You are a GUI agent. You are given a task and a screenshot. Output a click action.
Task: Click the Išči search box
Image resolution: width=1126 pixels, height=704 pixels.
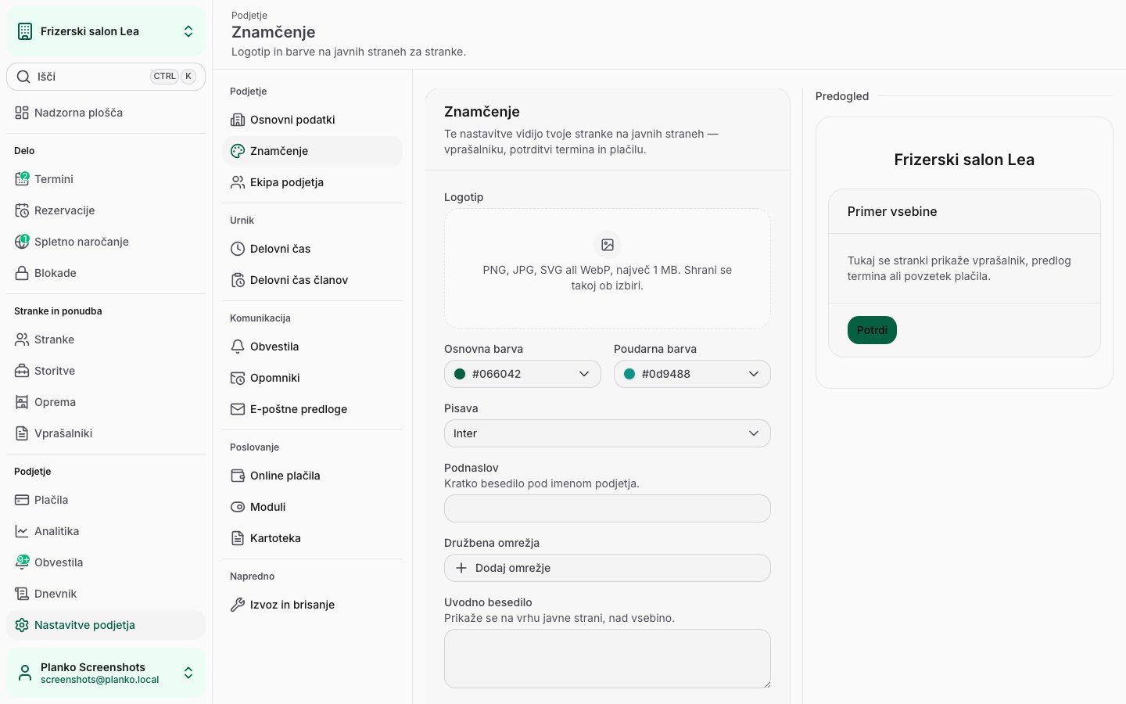click(x=106, y=77)
